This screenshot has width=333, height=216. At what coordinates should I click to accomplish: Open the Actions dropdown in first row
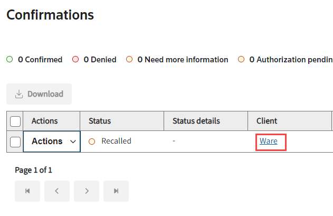(51, 142)
